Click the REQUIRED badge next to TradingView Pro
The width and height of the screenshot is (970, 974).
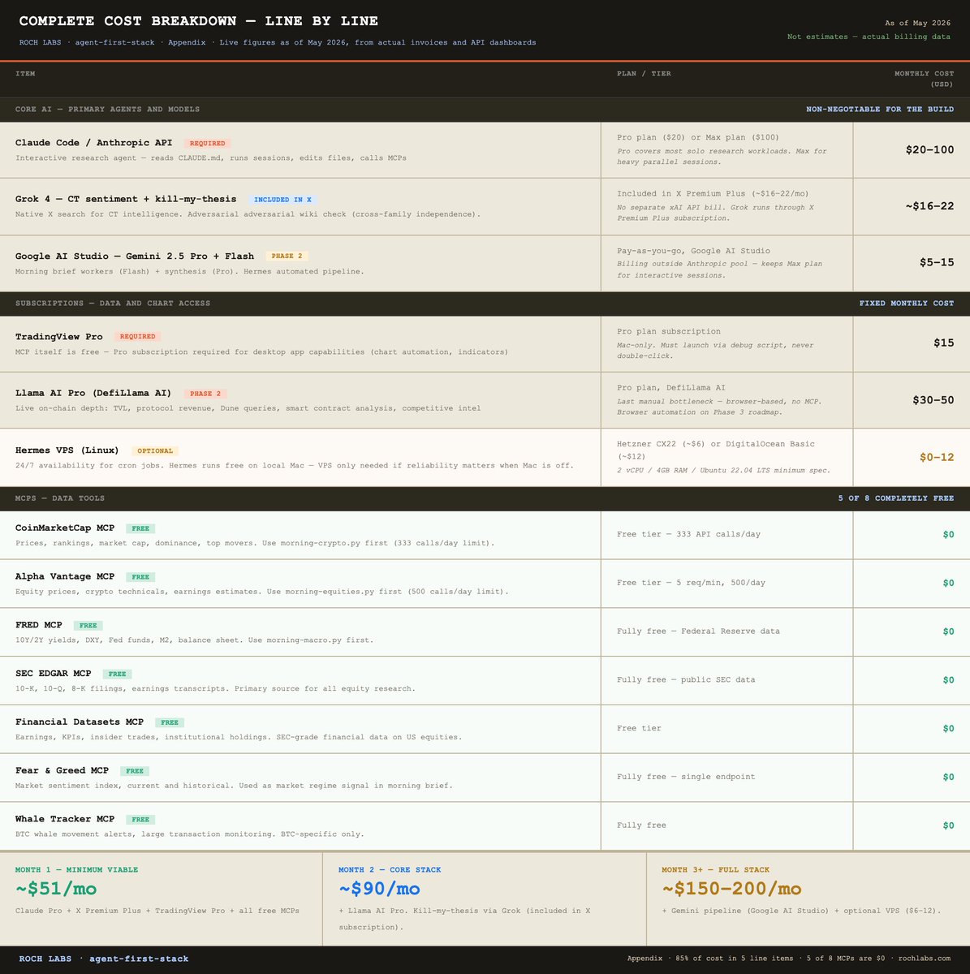[x=137, y=336]
